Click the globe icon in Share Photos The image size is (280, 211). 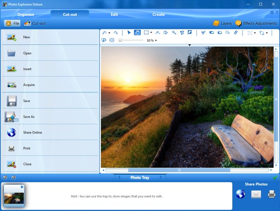(240, 194)
